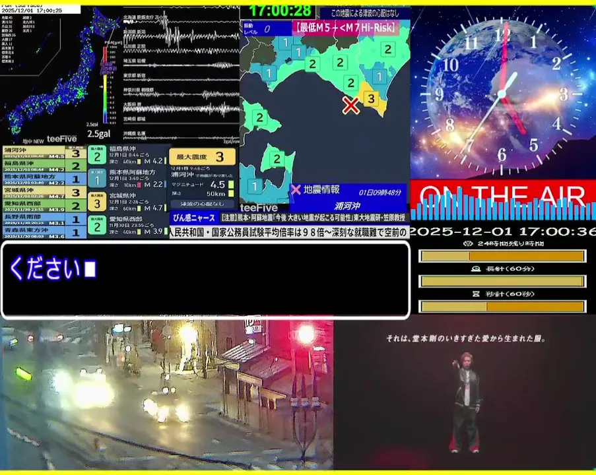Click the 宮崎県 都城 seismograph trace
Screen dimensions: 596x475
[x=182, y=122]
